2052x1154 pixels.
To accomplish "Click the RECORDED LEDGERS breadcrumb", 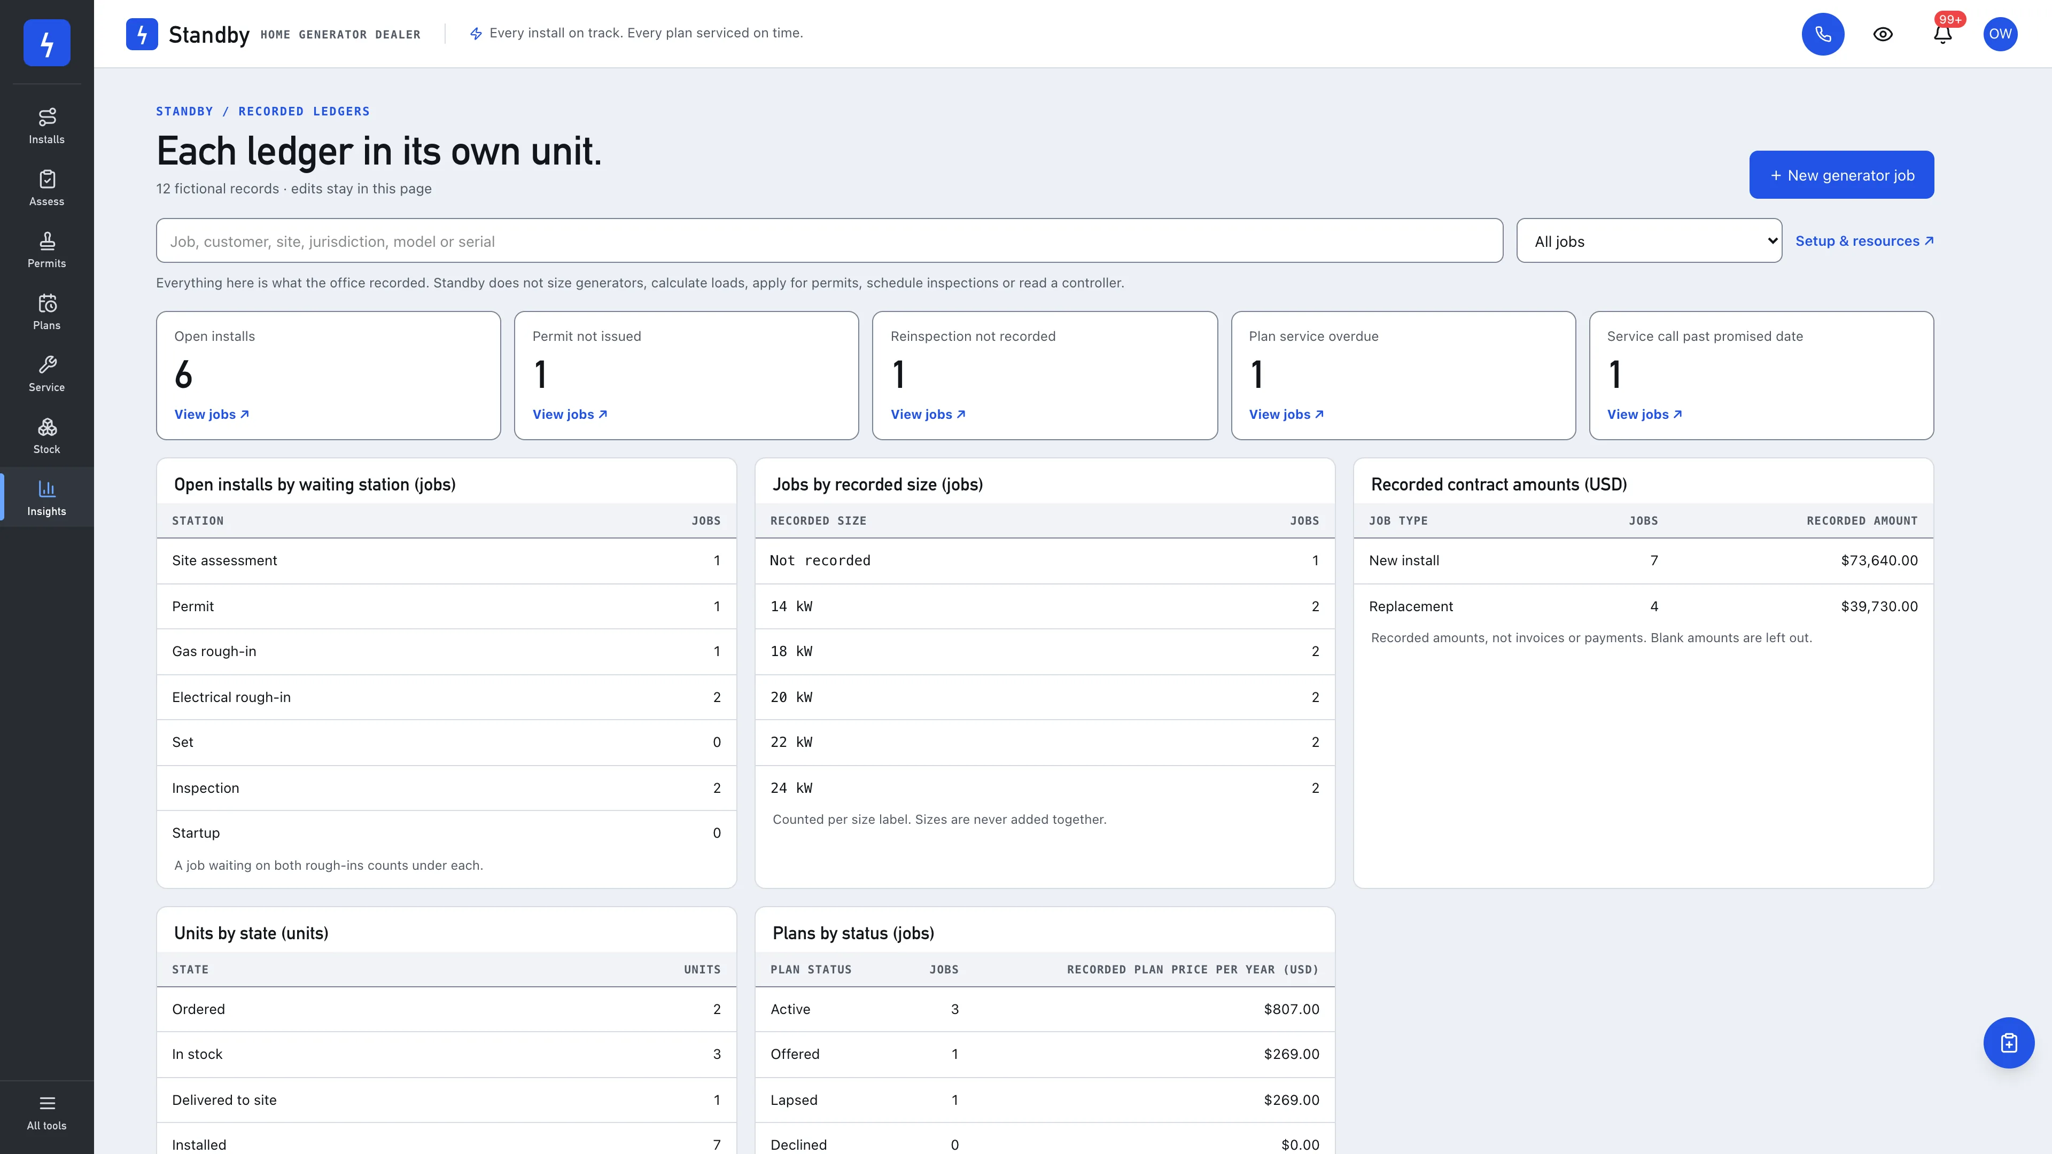I will coord(304,112).
